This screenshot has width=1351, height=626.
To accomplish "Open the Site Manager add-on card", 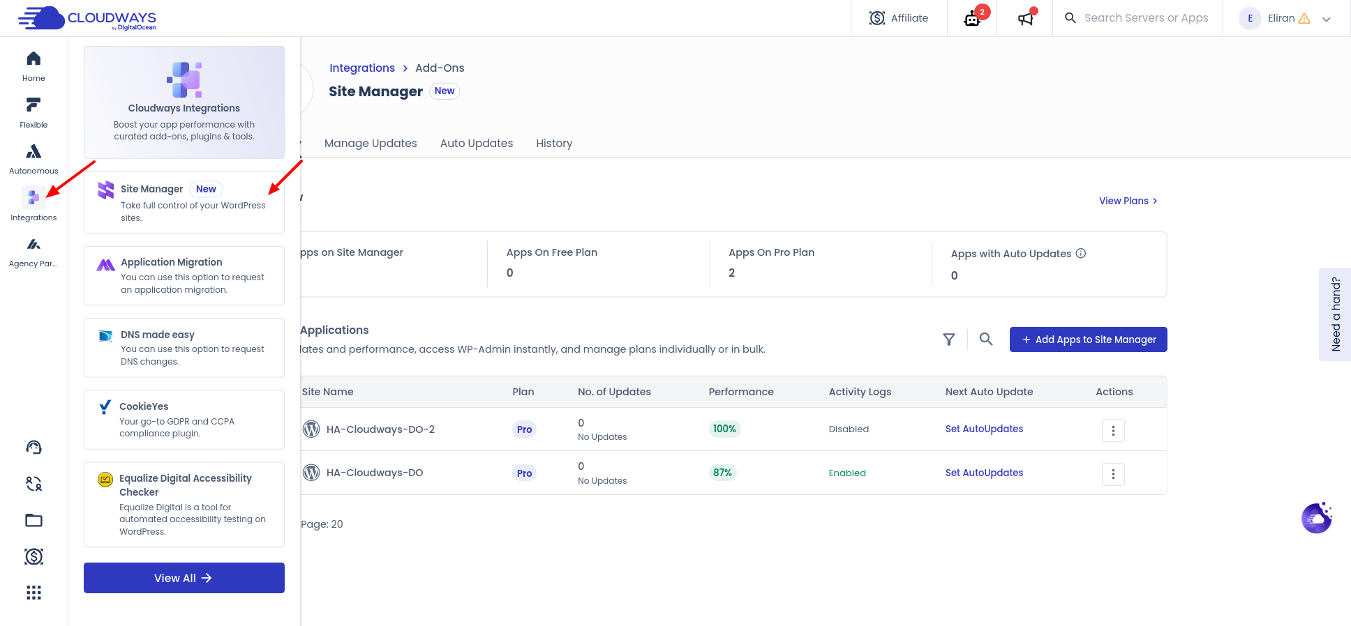I will (184, 202).
